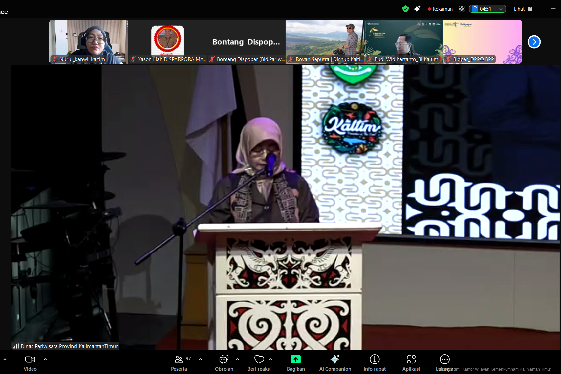Show next participants in gallery strip
The height and width of the screenshot is (374, 561).
[534, 42]
